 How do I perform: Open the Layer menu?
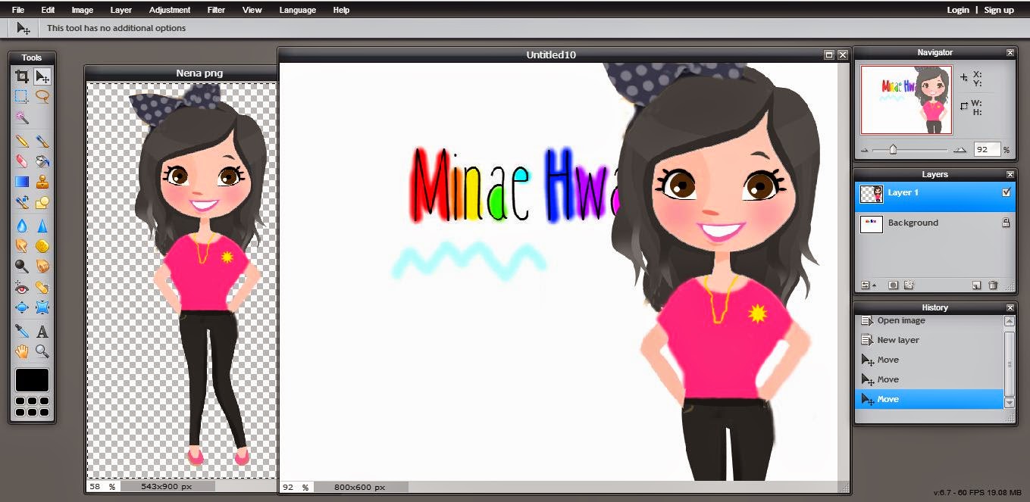(x=121, y=10)
